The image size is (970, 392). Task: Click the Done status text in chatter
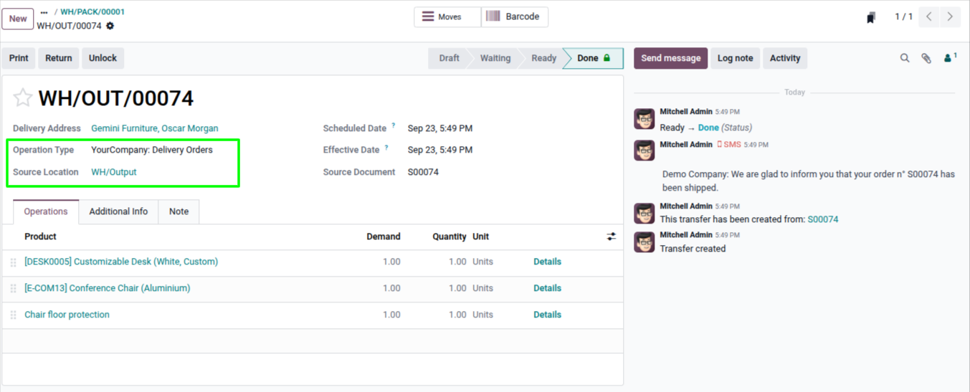708,128
